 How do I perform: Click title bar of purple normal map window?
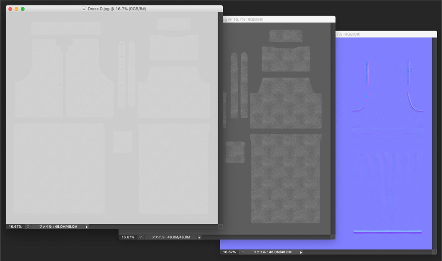[x=386, y=35]
